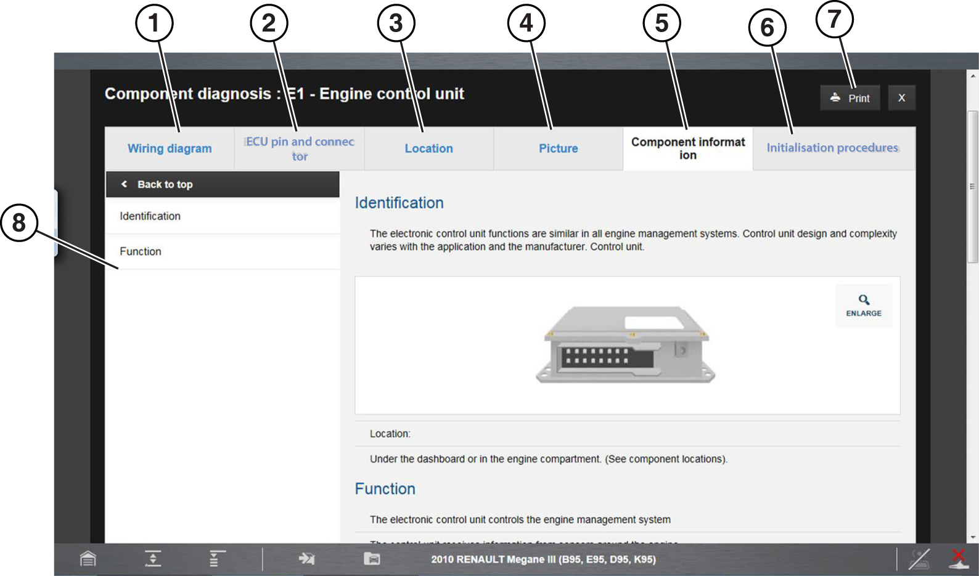Click the crossed-out connection icon in bottom bar
Image resolution: width=979 pixels, height=576 pixels.
[919, 559]
